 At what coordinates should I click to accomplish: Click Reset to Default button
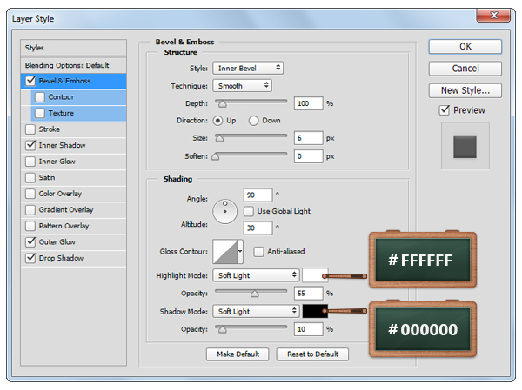coord(312,354)
